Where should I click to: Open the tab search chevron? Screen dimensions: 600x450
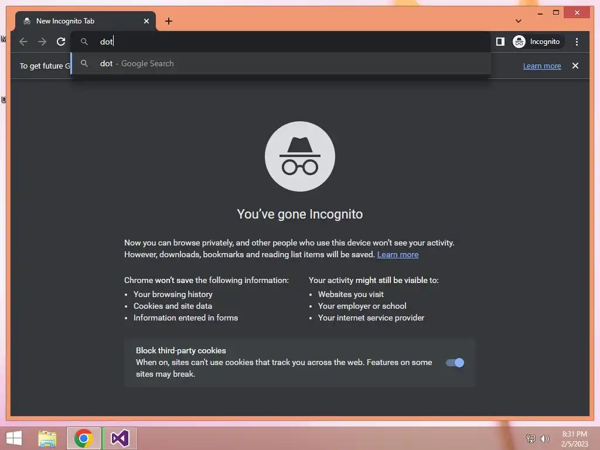(519, 21)
